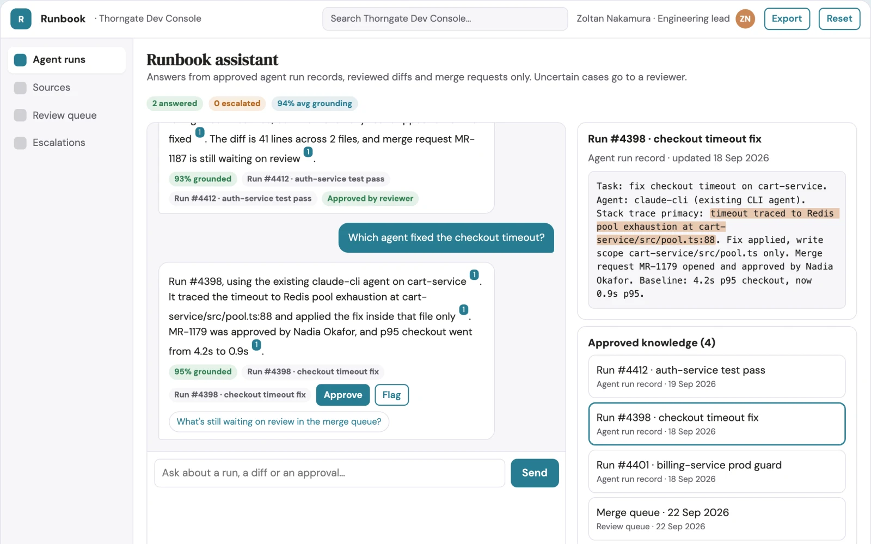The image size is (871, 544).
Task: Open citation marker after "still waiting on review"
Action: (x=308, y=152)
